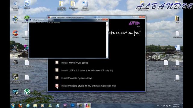193x108 pixels.
Task: Launch Internet Explorer from the taskbar
Action: click(x=28, y=105)
